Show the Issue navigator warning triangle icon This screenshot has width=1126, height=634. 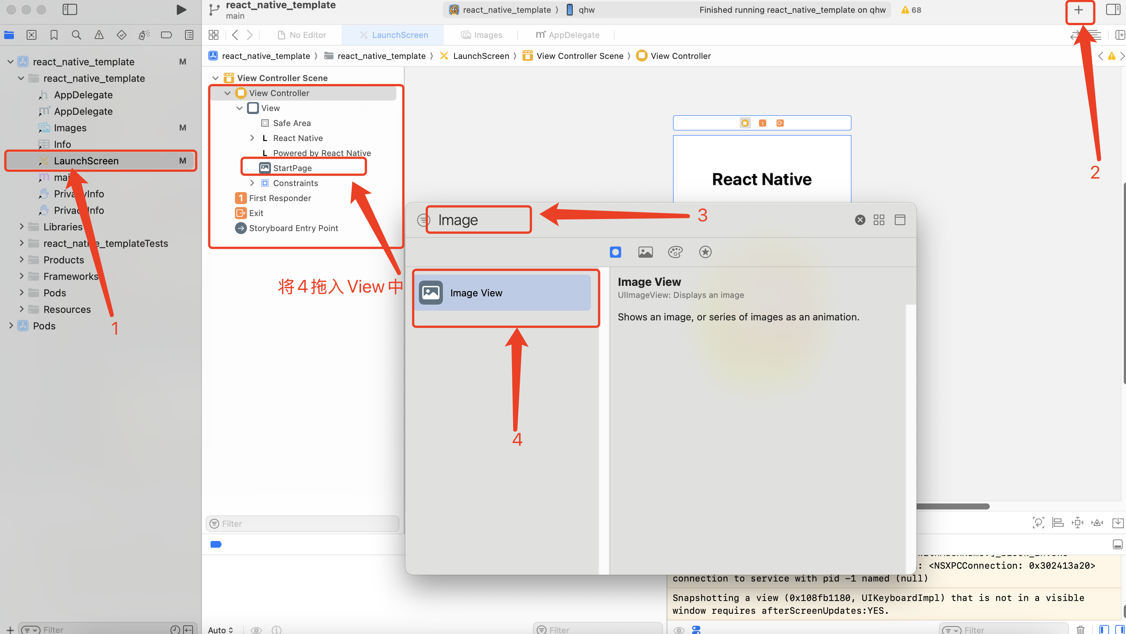pos(99,35)
